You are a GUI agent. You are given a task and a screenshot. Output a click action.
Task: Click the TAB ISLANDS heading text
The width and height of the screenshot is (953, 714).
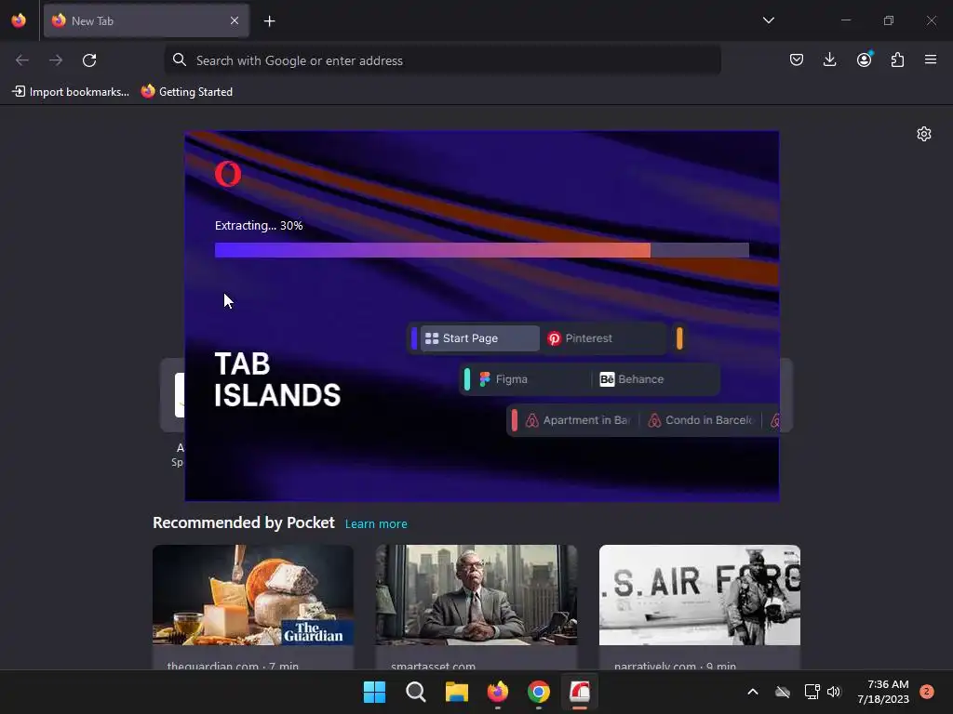[277, 379]
